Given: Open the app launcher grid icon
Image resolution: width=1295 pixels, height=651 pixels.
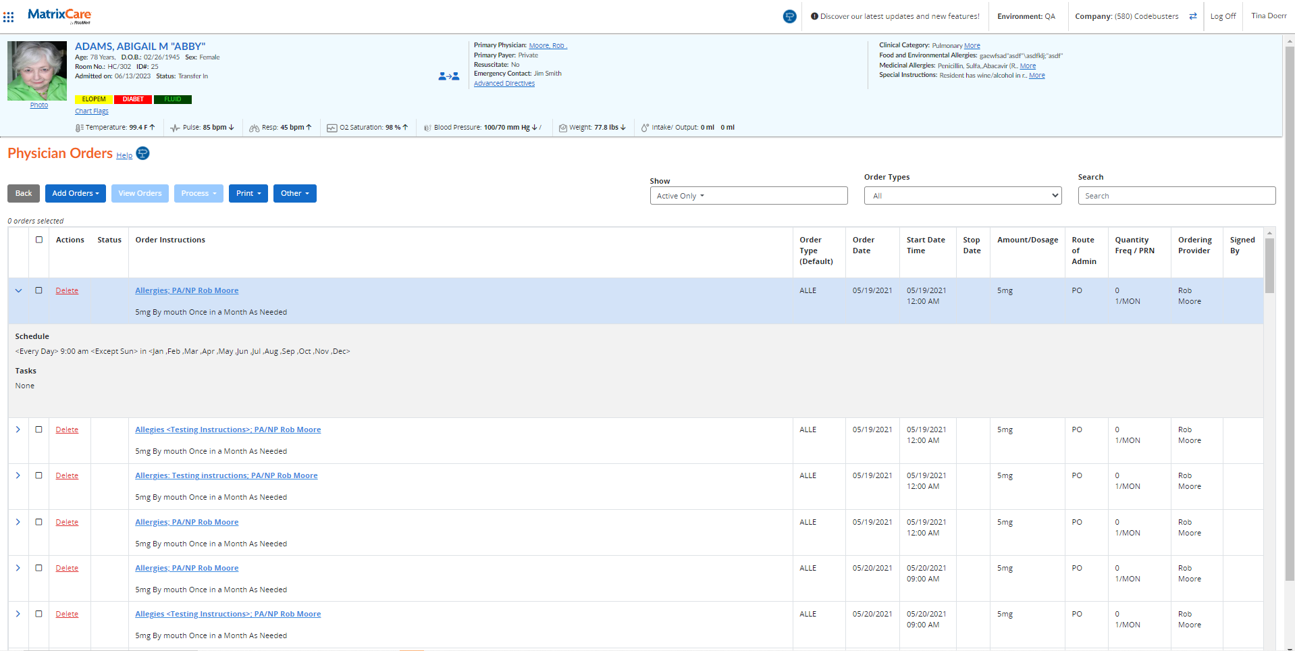Looking at the screenshot, I should [8, 17].
